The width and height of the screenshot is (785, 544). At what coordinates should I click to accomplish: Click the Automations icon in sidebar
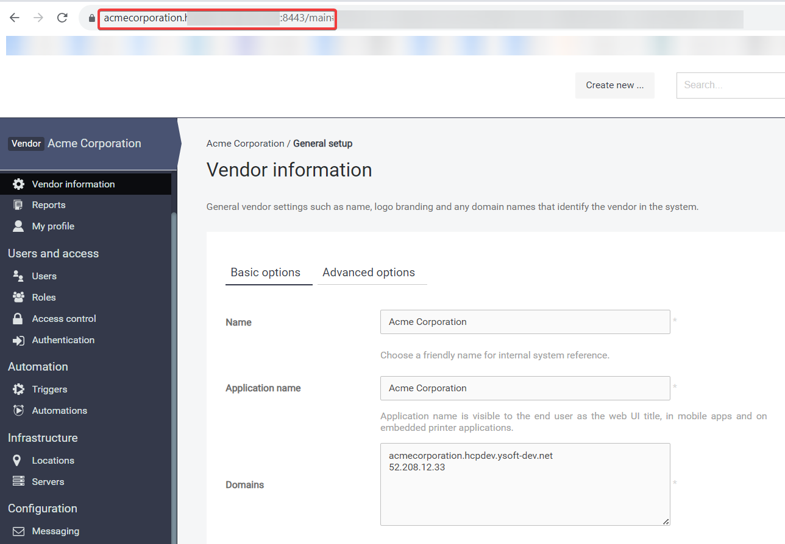point(19,411)
